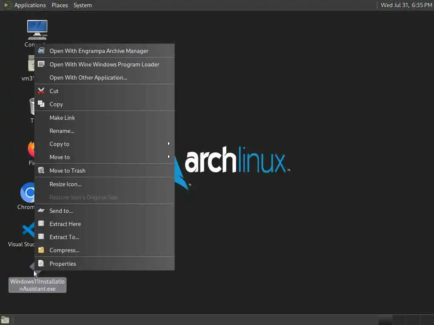Move to menu entry label
The image size is (434, 325).
[x=59, y=157]
